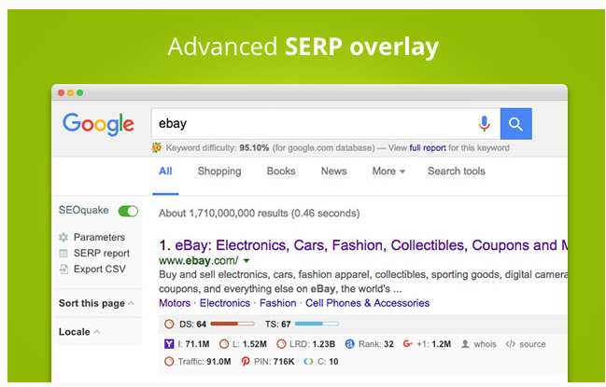Open the More dropdown menu
The height and width of the screenshot is (387, 606).
[388, 172]
